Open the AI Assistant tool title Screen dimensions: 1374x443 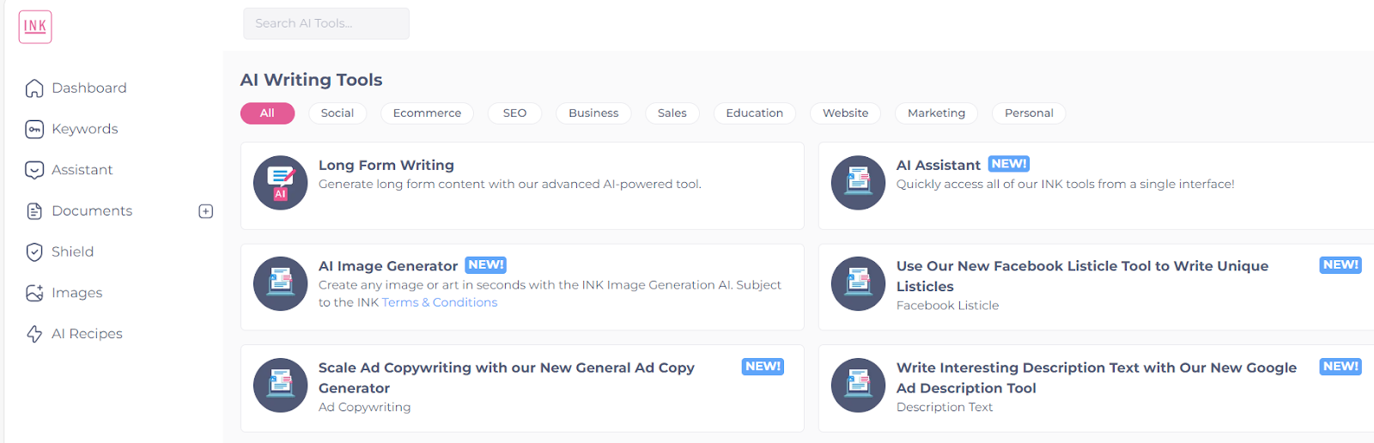pos(939,165)
